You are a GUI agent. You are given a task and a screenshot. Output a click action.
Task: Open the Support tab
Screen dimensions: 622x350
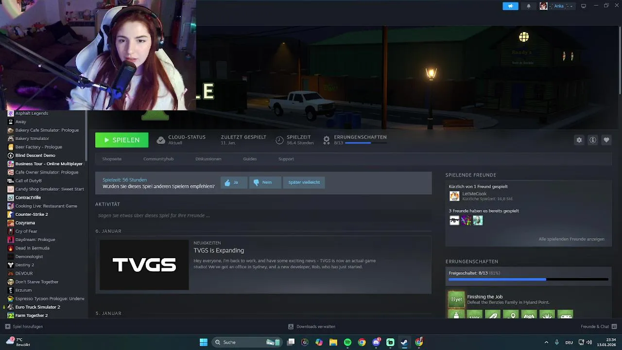click(286, 159)
